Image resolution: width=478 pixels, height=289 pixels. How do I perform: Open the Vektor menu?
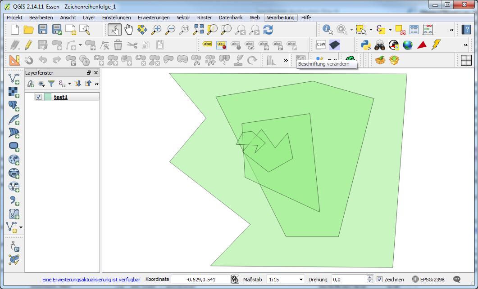(183, 18)
